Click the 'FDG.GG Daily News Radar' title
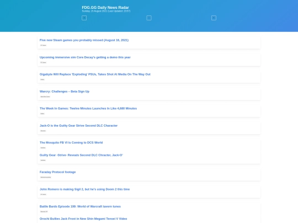298x223 pixels. (x=105, y=7)
